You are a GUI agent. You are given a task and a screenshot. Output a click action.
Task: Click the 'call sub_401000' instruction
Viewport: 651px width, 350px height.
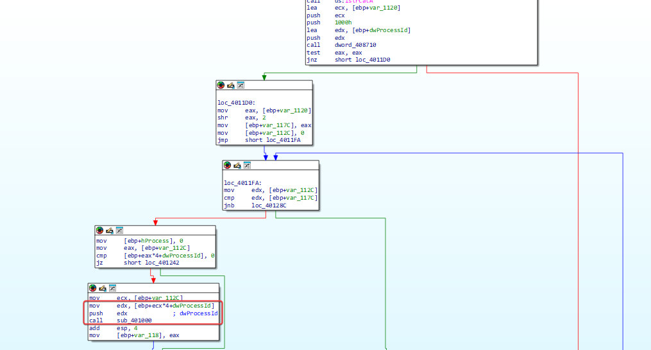click(121, 320)
